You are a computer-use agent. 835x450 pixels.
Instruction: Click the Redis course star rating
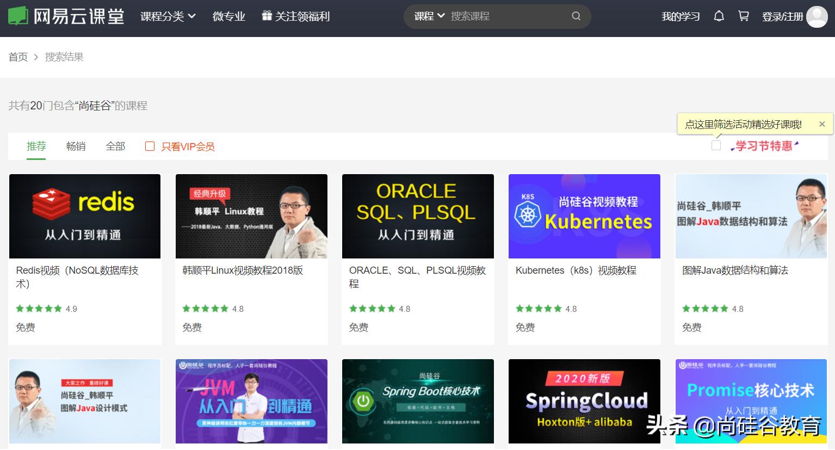click(39, 309)
